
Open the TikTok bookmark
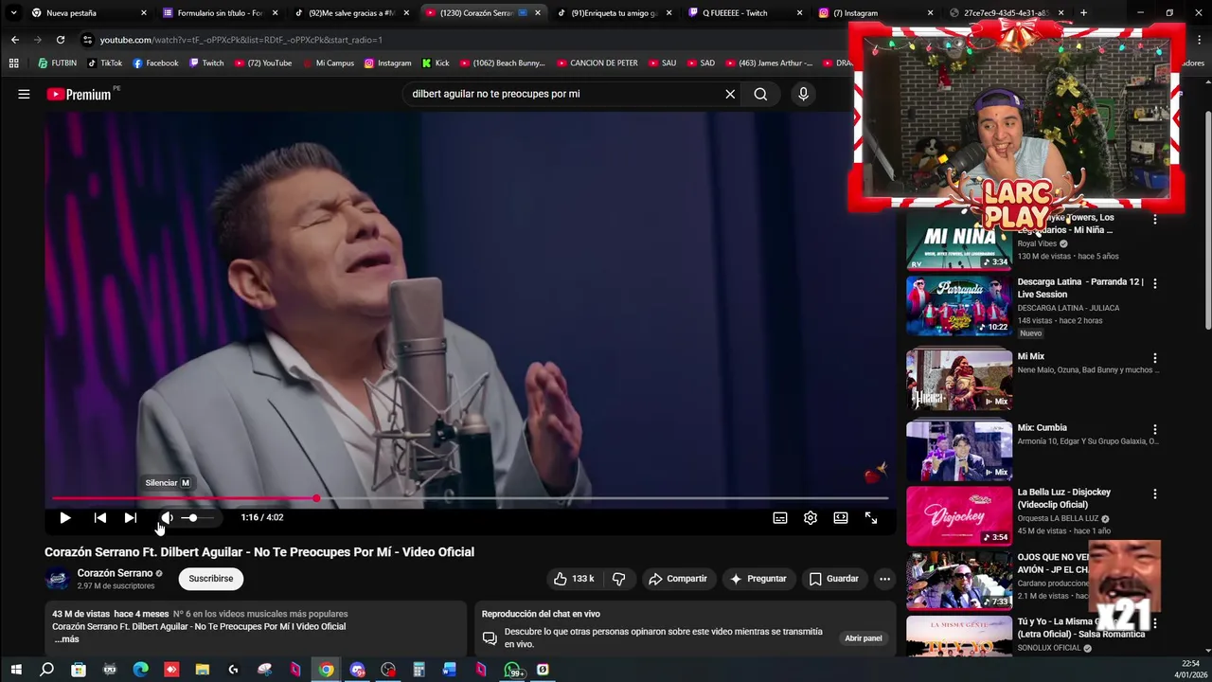[104, 63]
